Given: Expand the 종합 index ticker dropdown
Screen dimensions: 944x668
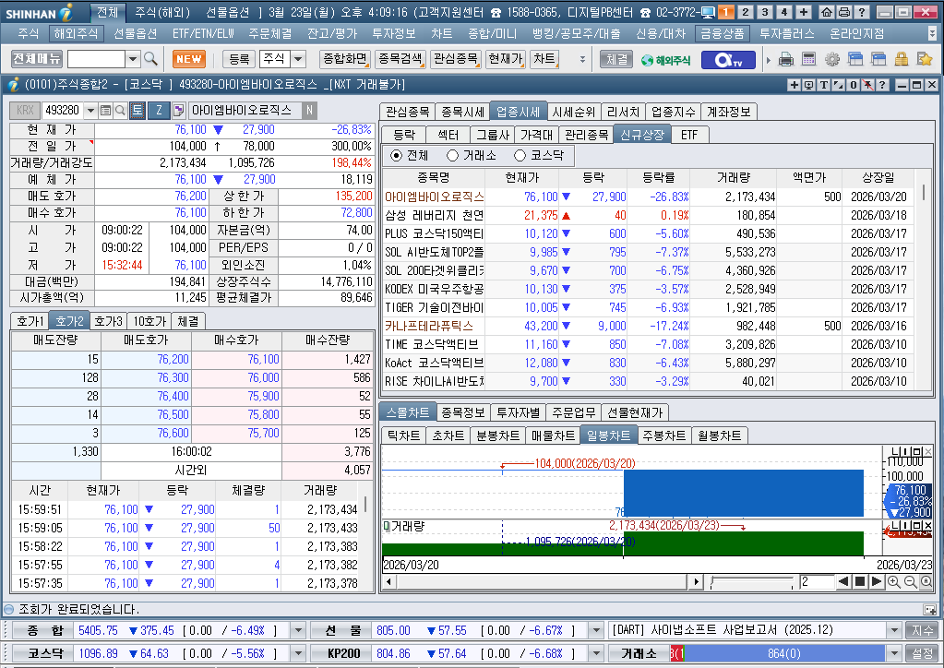Looking at the screenshot, I should pyautogui.click(x=298, y=631).
